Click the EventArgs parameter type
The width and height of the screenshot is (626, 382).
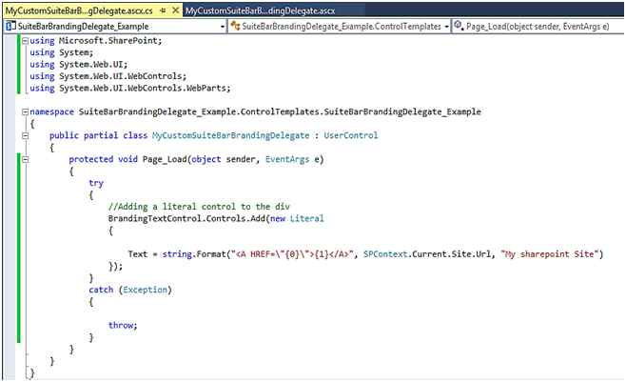pos(287,159)
